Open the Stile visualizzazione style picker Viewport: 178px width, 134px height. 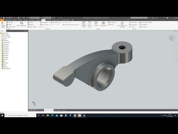pyautogui.click(x=22, y=24)
